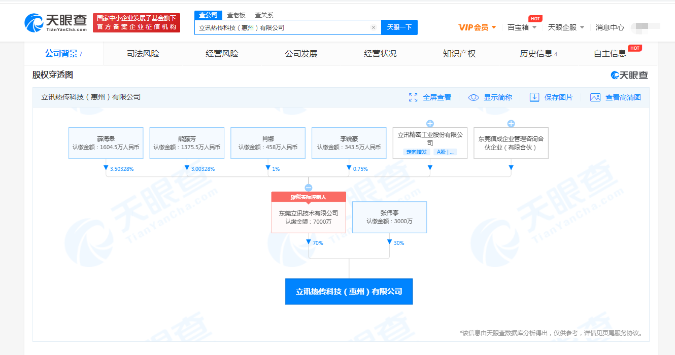Click the root node 立讯热传科技（惠州）有限公司
The width and height of the screenshot is (675, 355).
click(x=349, y=292)
